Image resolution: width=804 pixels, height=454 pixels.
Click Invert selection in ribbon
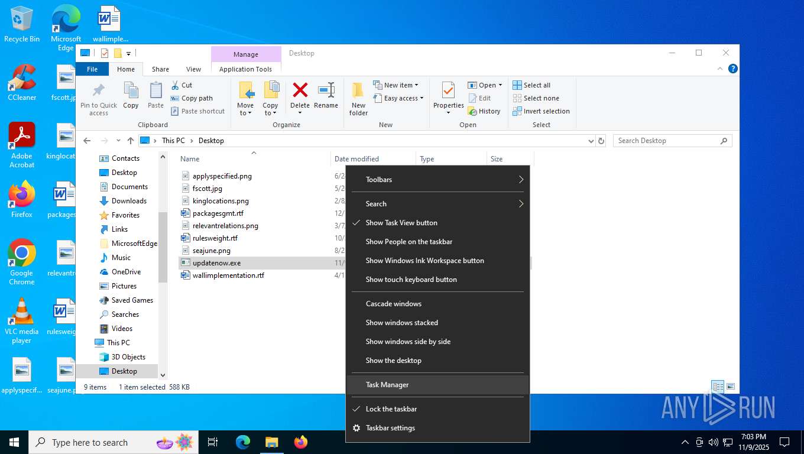[x=541, y=111]
